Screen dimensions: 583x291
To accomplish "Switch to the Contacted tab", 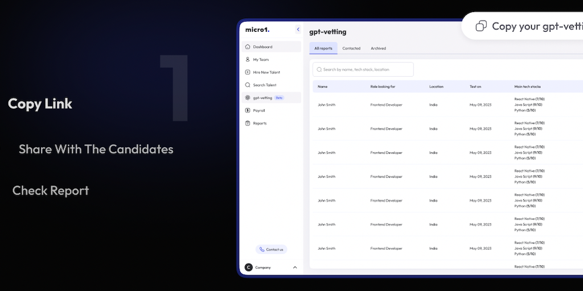I will coord(351,48).
